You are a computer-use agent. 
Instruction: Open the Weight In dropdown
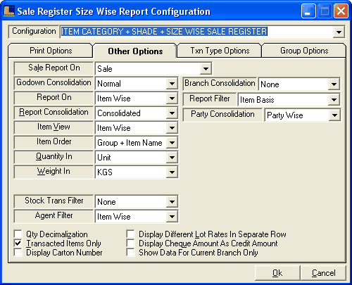(x=172, y=172)
